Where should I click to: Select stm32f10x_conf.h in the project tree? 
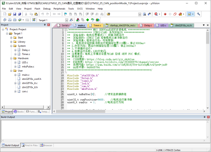click(x=32, y=79)
